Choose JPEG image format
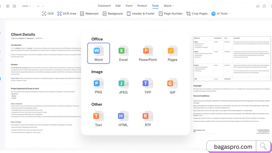The width and height of the screenshot is (272, 153). 123,86
